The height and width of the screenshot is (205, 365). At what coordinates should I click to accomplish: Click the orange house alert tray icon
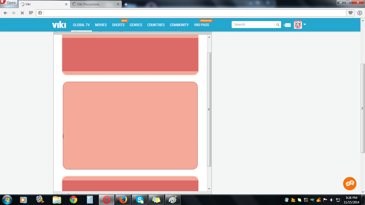tap(319, 200)
